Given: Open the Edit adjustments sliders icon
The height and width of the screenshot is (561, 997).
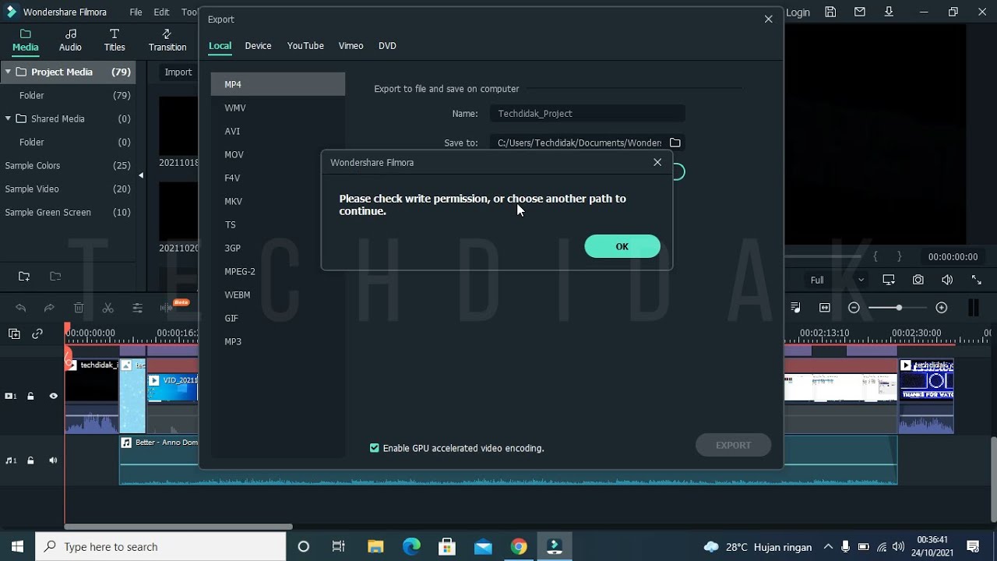Looking at the screenshot, I should [x=138, y=308].
